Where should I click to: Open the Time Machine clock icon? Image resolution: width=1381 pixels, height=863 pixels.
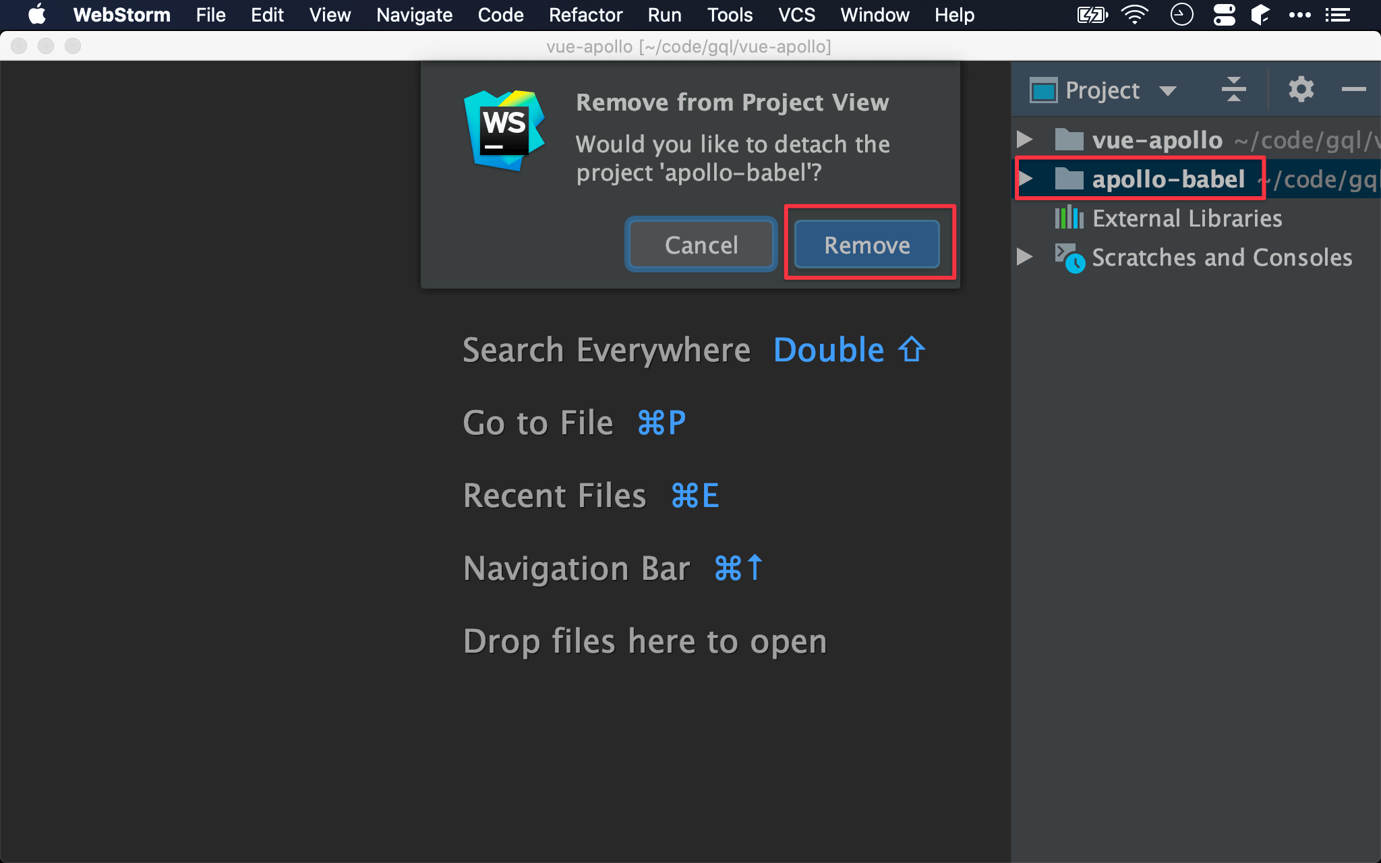[x=1181, y=15]
